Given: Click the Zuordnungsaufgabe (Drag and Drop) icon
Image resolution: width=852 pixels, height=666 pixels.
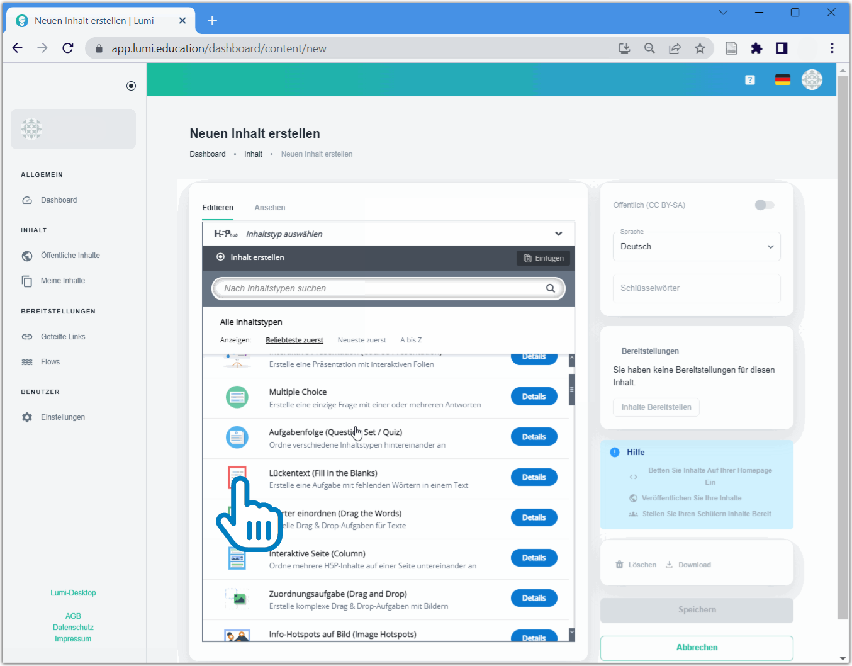Looking at the screenshot, I should (x=237, y=599).
